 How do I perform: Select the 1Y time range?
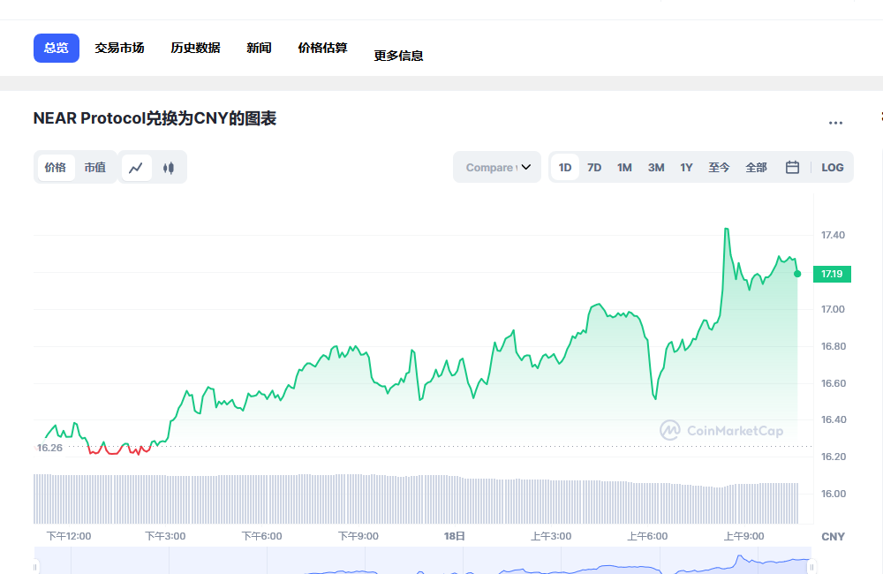click(x=686, y=167)
